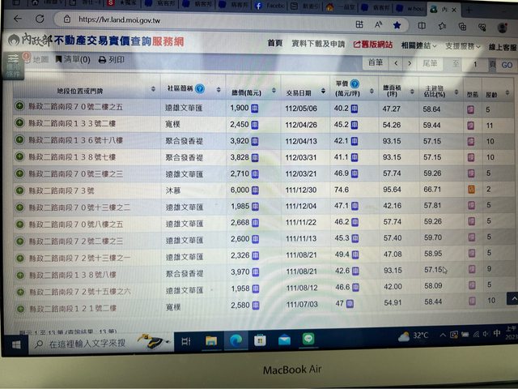Click the browser back arrow
Viewport: 518px width, 389px height.
pyautogui.click(x=18, y=19)
